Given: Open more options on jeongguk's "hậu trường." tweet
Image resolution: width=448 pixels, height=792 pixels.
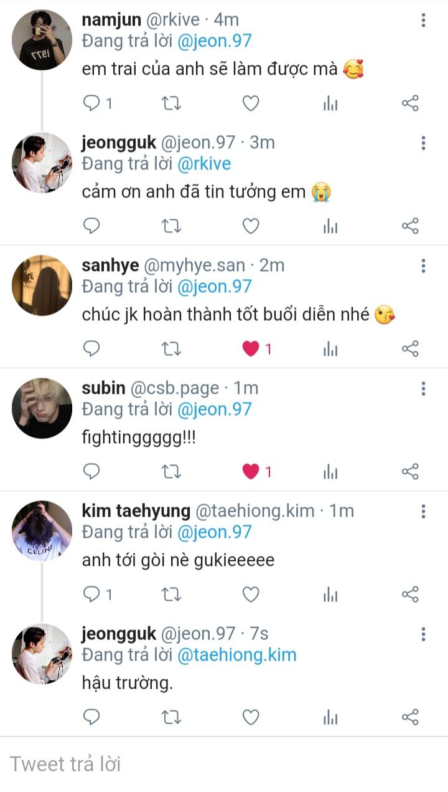Looking at the screenshot, I should click(423, 634).
